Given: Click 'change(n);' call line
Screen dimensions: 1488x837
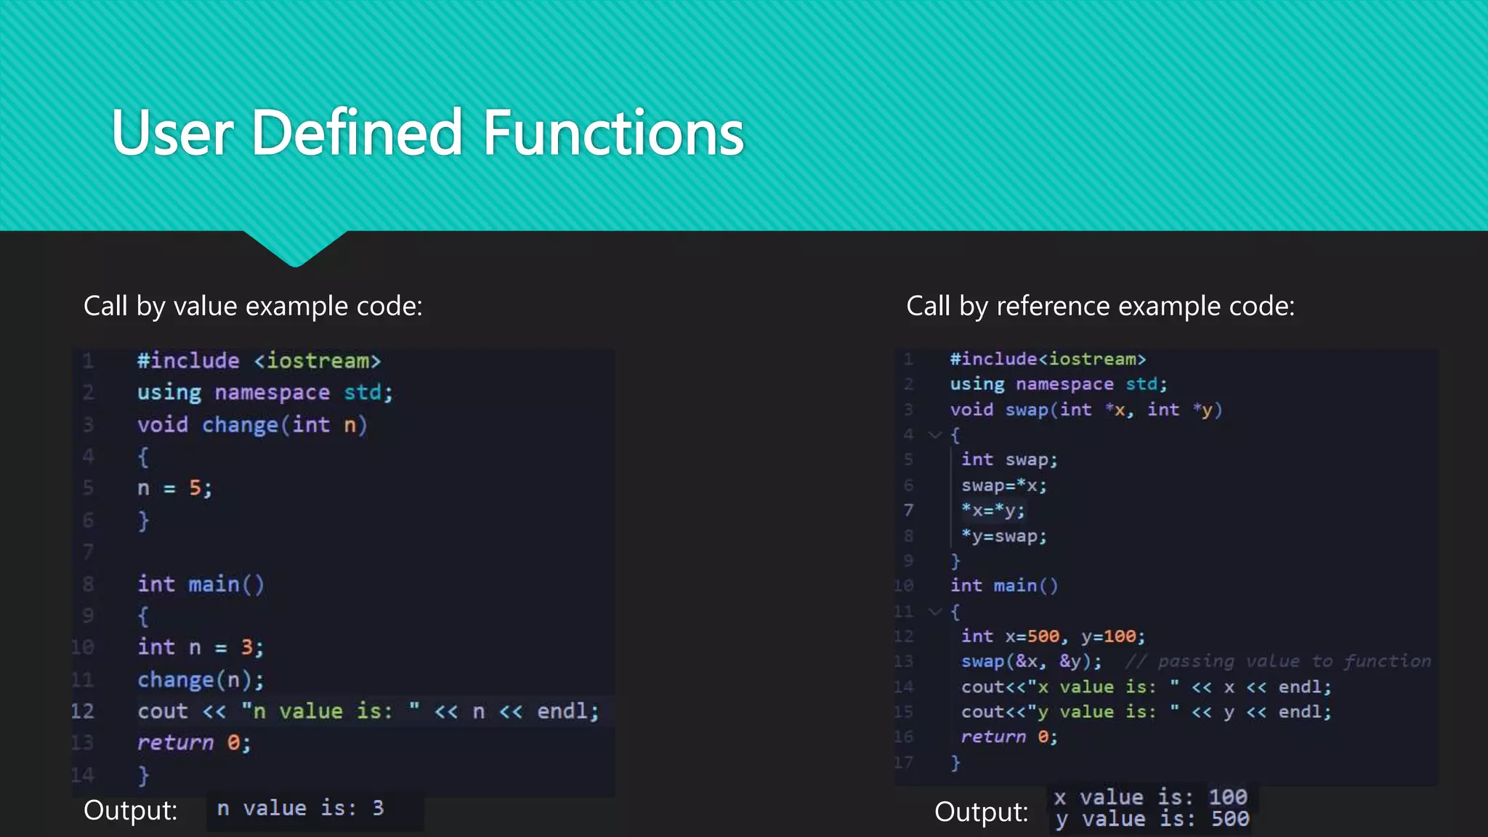Looking at the screenshot, I should (x=201, y=680).
